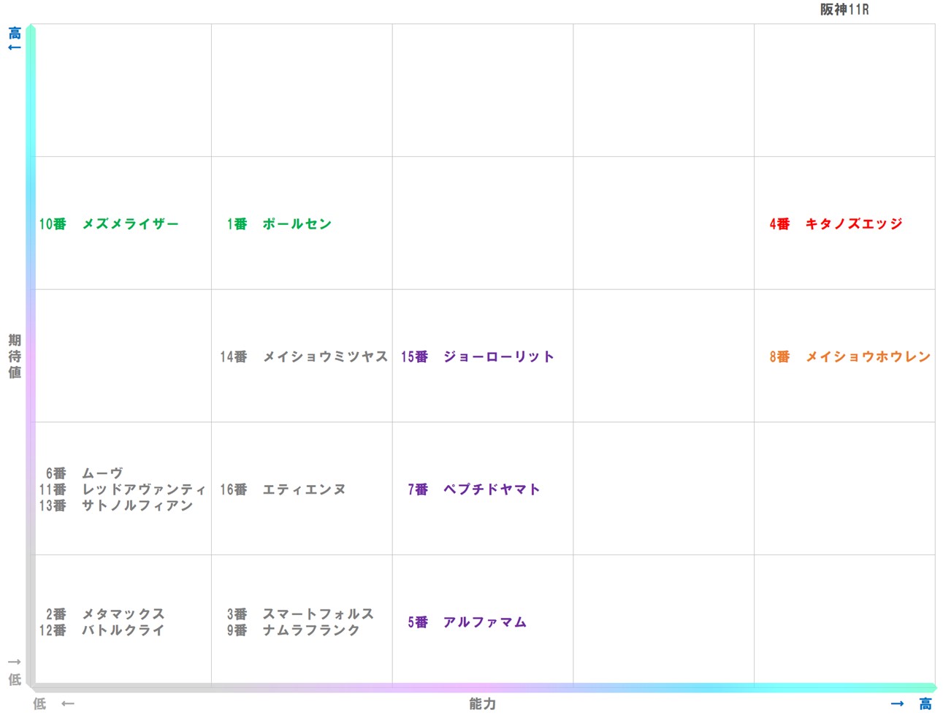Viewport: 943px width, 718px height.
Task: Select horse 12番 バトルクライ
Action: (x=102, y=630)
